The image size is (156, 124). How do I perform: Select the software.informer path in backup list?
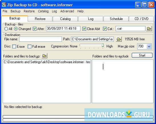pos(47,62)
